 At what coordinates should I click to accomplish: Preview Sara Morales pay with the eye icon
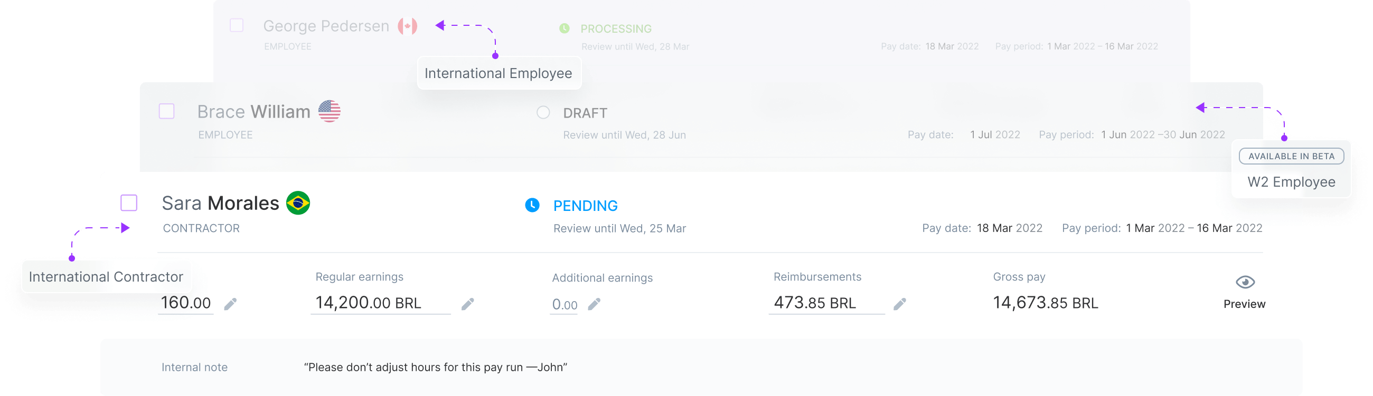point(1245,282)
